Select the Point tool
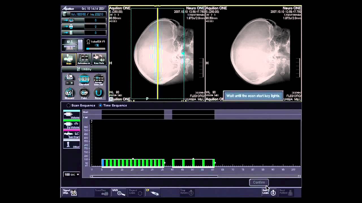 pyautogui.click(x=84, y=94)
